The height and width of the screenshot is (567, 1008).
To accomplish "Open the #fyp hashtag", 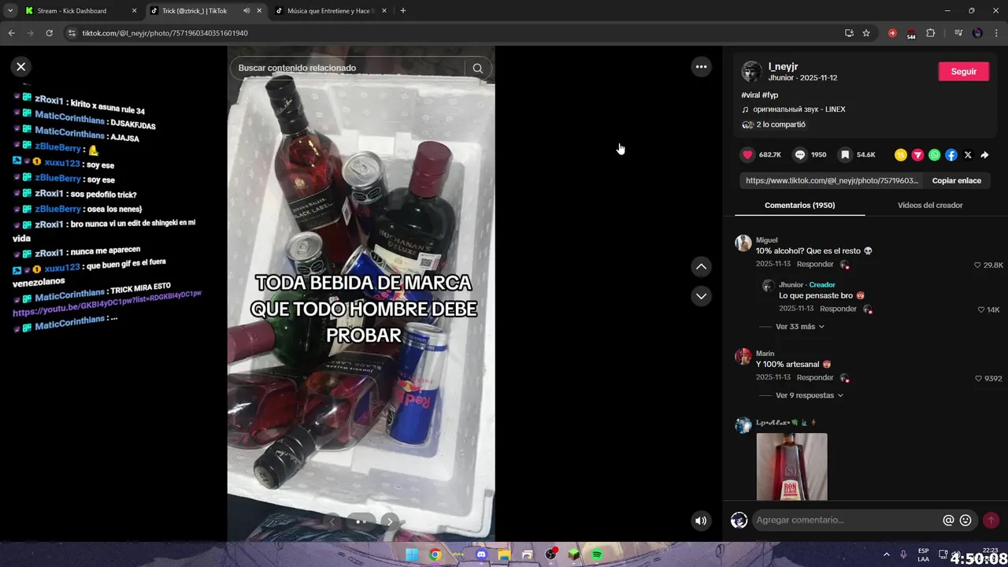I will pyautogui.click(x=770, y=95).
